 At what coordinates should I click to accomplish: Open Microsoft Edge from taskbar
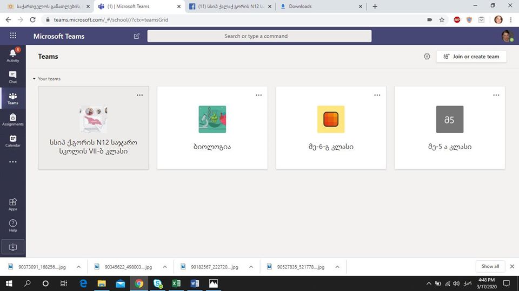(83, 283)
